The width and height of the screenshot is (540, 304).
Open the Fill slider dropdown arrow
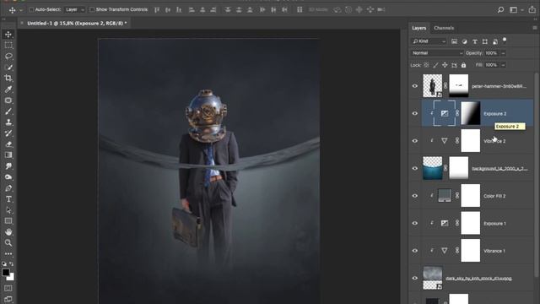point(503,65)
